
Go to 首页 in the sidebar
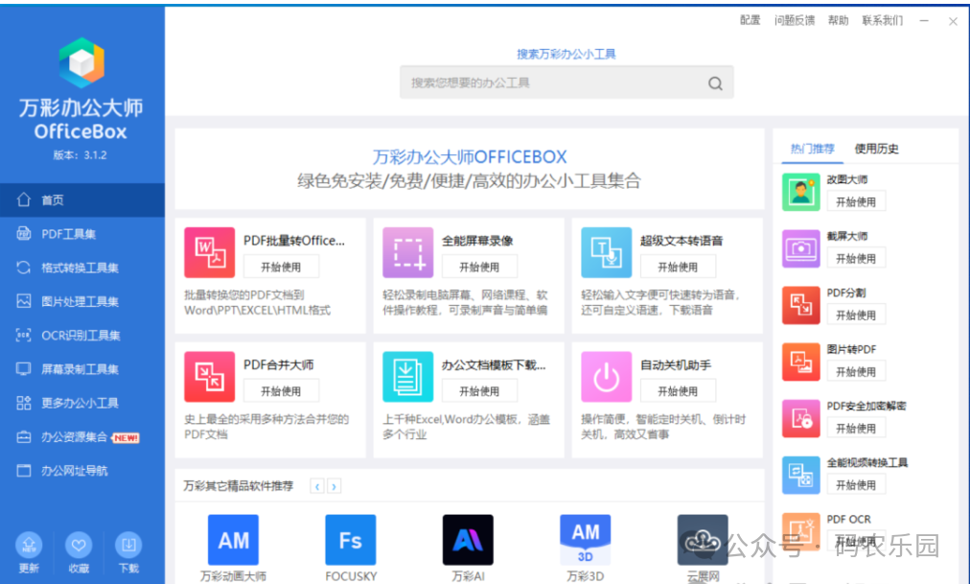pos(82,199)
